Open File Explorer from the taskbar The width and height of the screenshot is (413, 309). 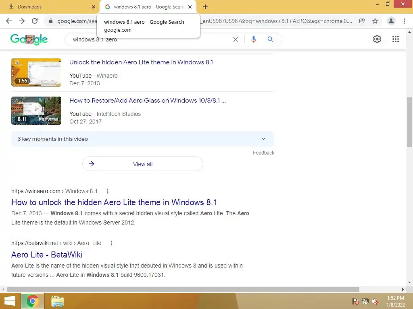(57, 301)
